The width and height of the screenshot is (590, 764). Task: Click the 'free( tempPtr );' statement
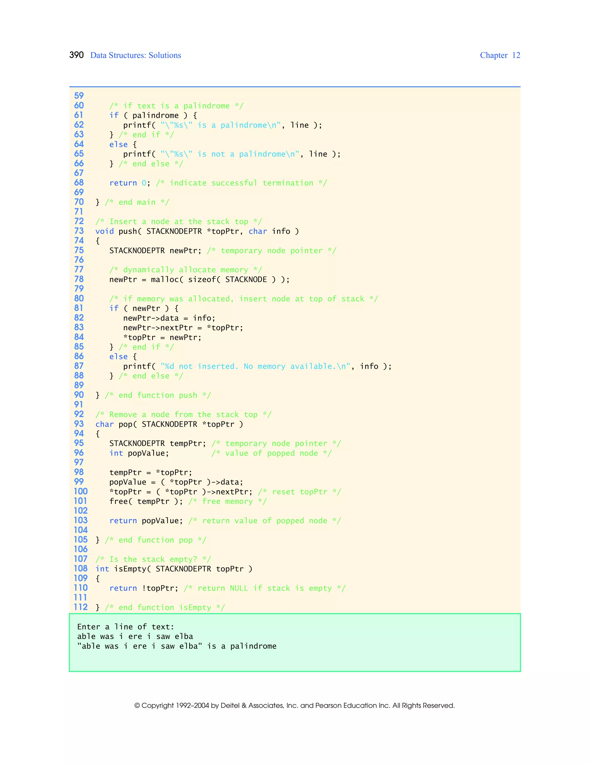point(146,501)
